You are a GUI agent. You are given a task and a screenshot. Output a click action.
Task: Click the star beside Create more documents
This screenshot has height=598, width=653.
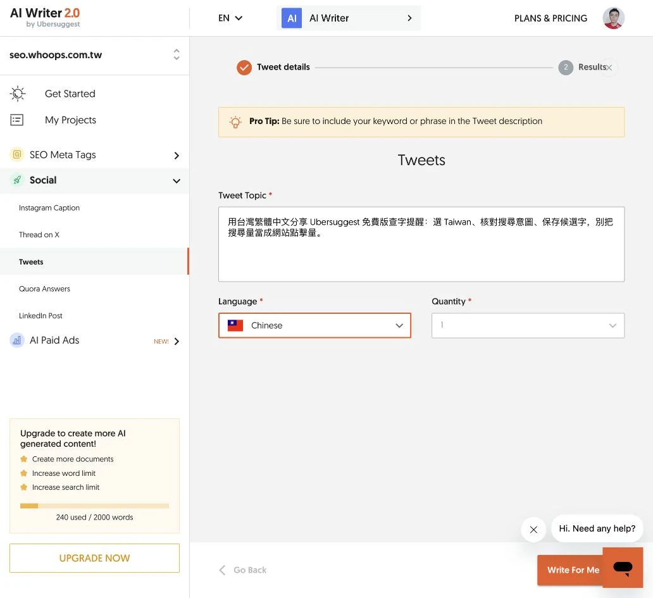[24, 459]
